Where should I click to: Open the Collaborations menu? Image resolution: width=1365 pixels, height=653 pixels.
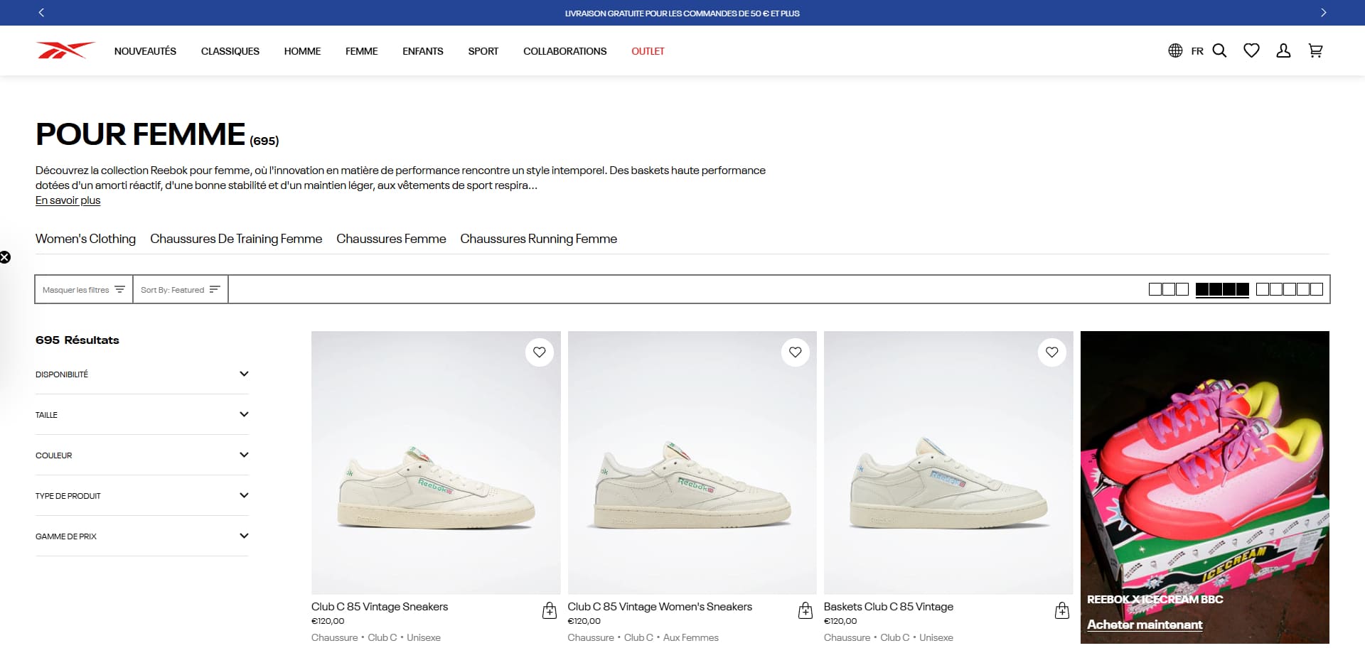[565, 51]
